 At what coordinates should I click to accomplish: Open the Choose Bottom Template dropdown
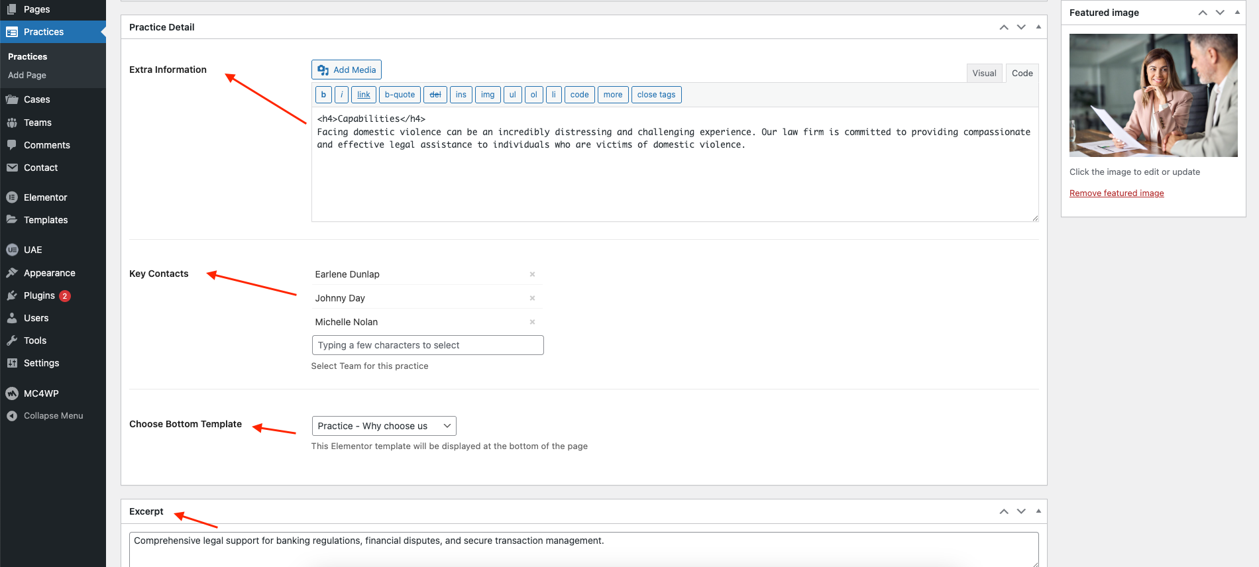(x=384, y=426)
